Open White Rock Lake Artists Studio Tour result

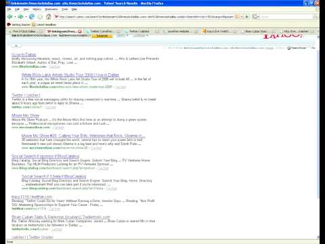point(70,75)
